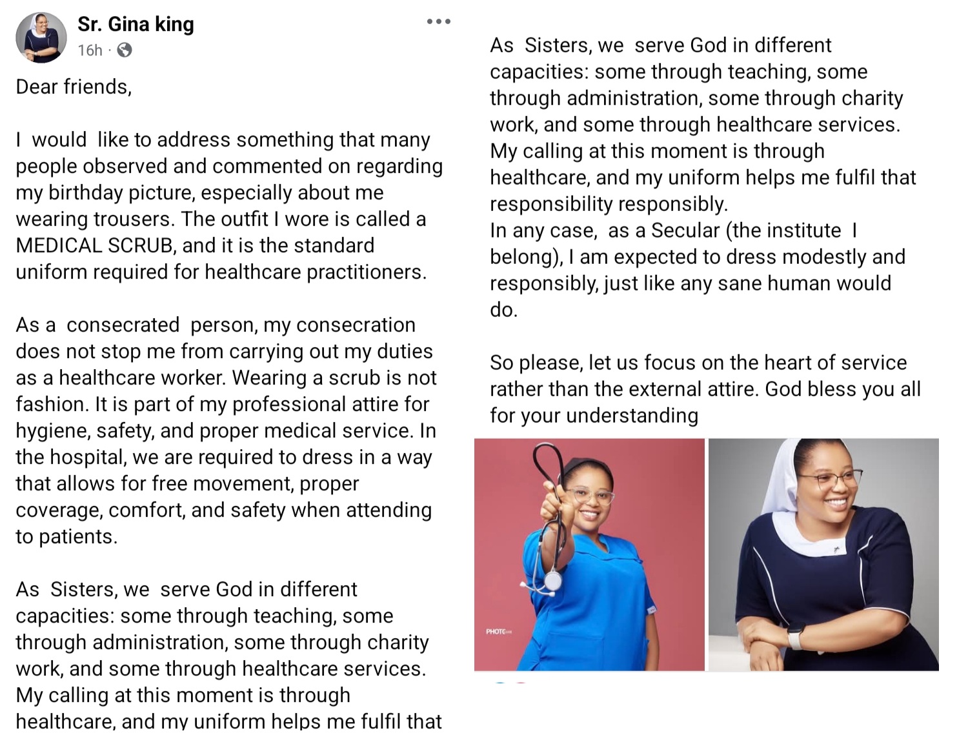This screenshot has width=968, height=742.
Task: Click the "So please, let us focus" line
Action: pos(698,363)
